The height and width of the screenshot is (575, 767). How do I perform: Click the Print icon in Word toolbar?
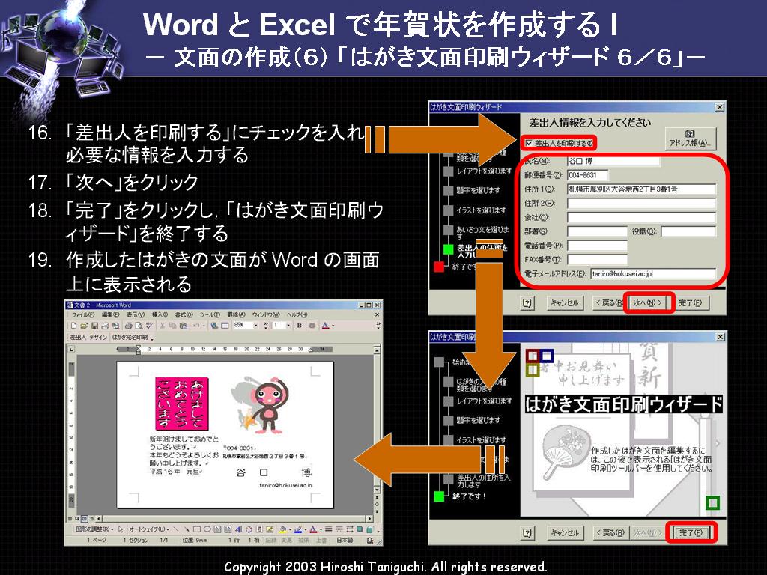pyautogui.click(x=129, y=326)
